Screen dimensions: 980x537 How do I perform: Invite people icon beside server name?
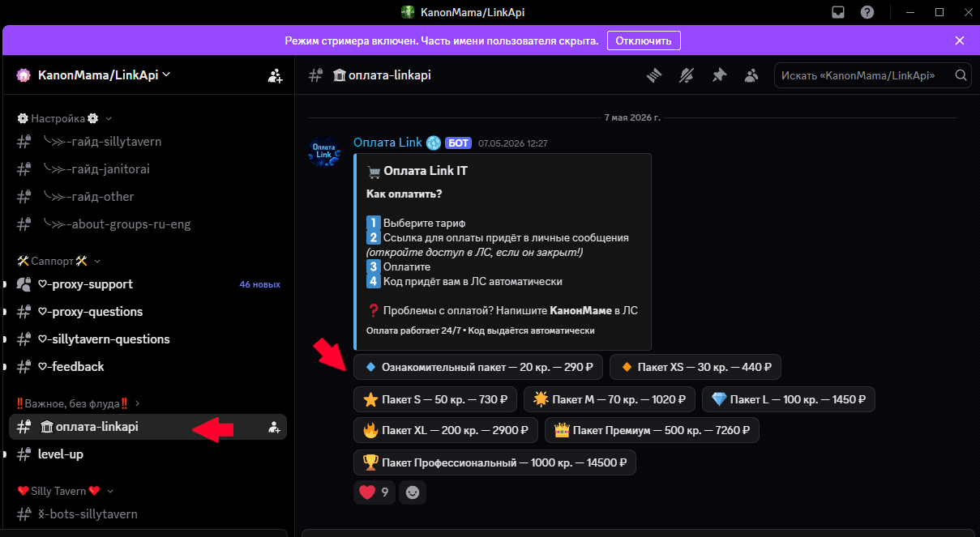[x=276, y=75]
